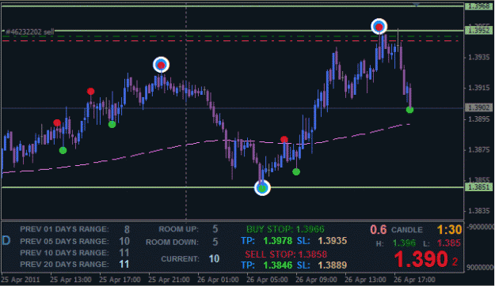Click the BUY STOP 1.3966 text
Screen dimensions: 495x286
click(x=285, y=229)
